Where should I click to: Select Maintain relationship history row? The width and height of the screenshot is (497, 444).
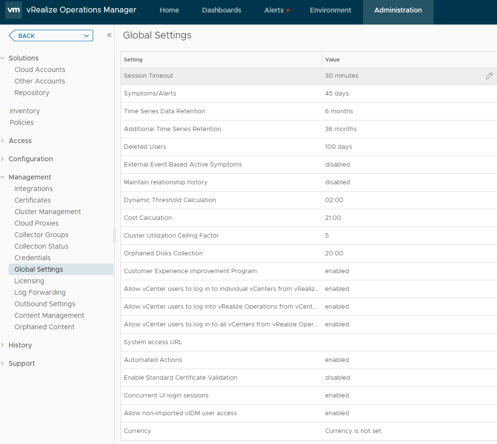pyautogui.click(x=309, y=182)
